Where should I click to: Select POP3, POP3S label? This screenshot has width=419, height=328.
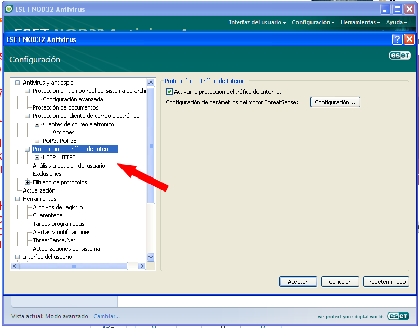click(60, 141)
